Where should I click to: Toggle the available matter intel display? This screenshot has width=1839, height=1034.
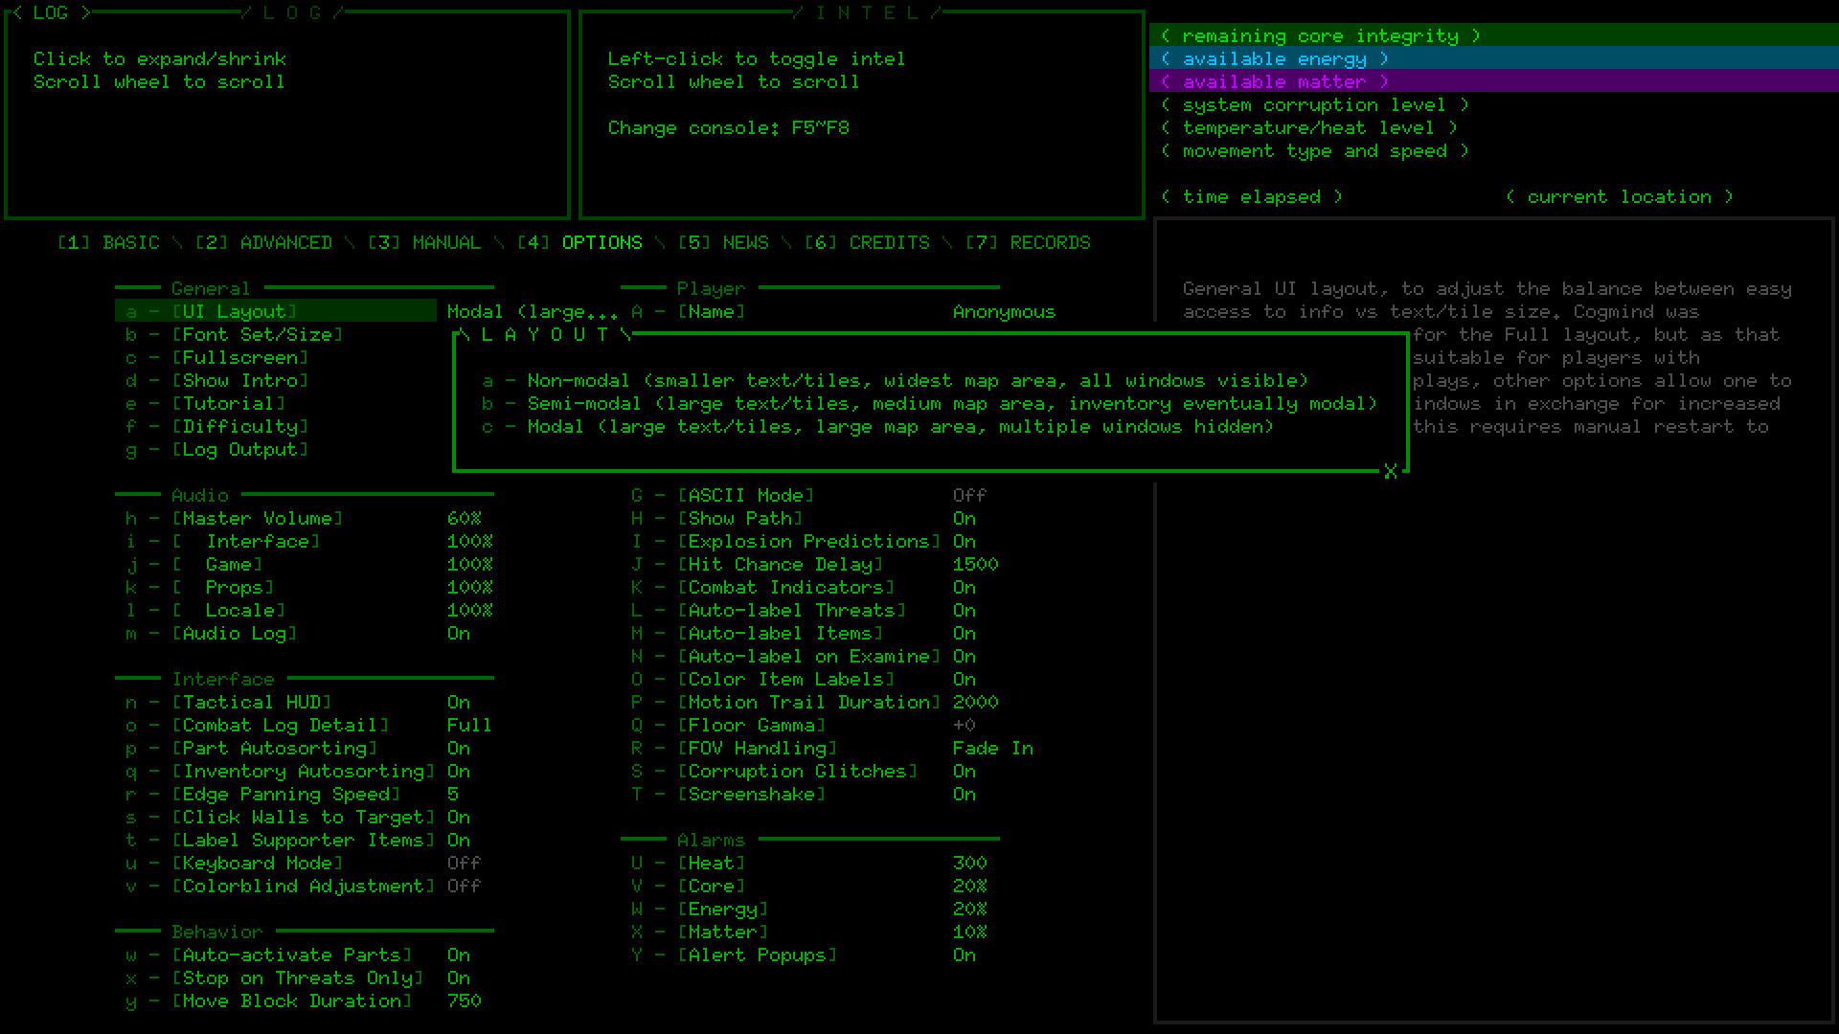[1272, 81]
